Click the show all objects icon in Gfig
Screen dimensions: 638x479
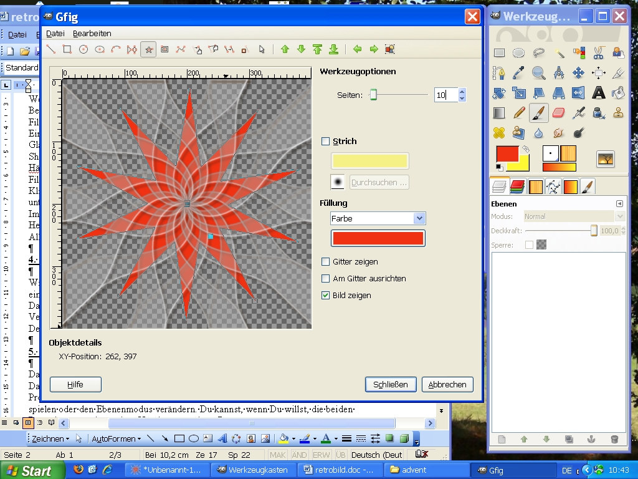[390, 49]
